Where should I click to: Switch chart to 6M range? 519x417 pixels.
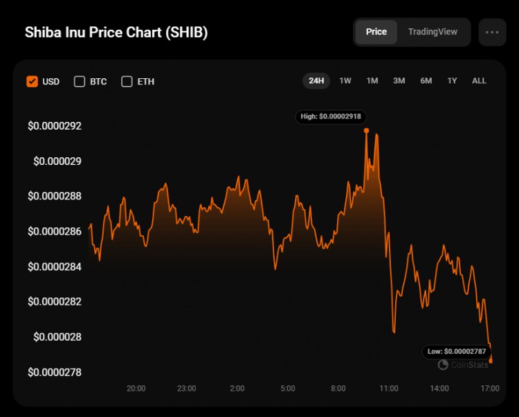pos(426,81)
